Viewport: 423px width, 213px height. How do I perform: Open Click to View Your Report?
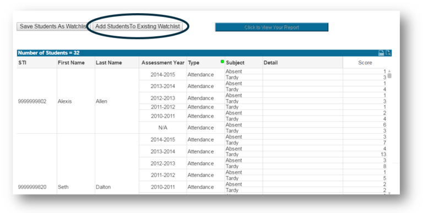tap(272, 27)
